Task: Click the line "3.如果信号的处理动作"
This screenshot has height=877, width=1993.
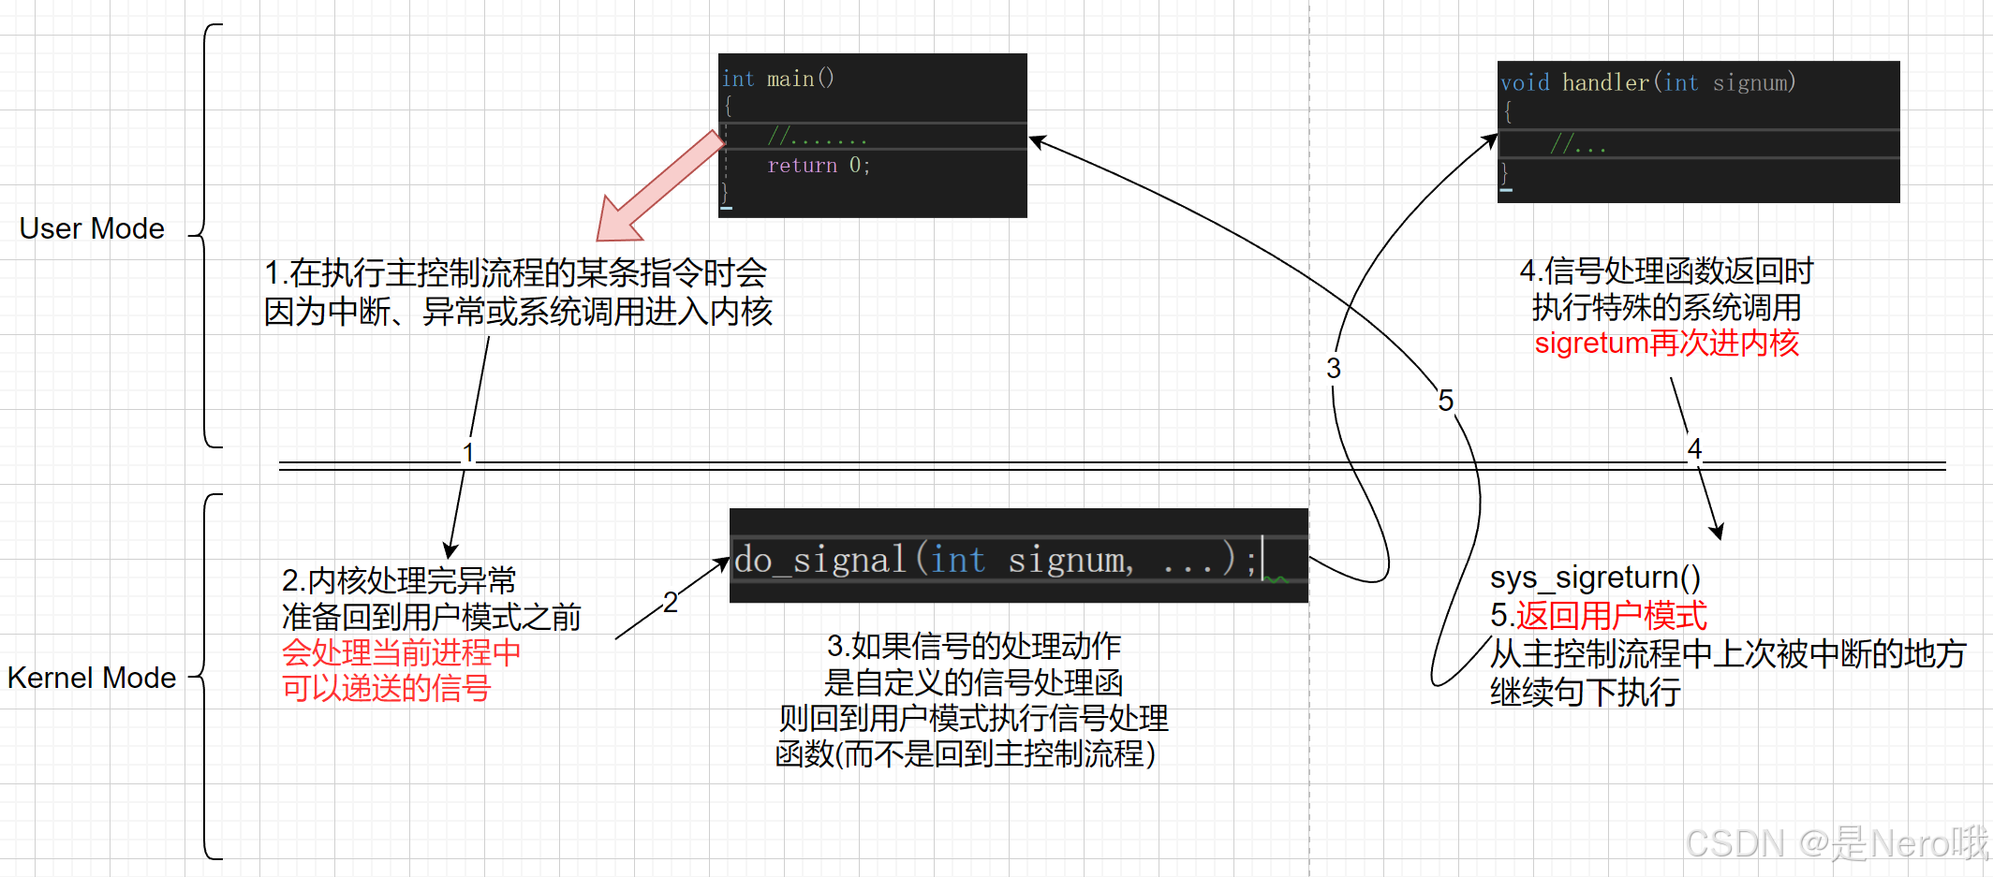Action: coord(974,646)
